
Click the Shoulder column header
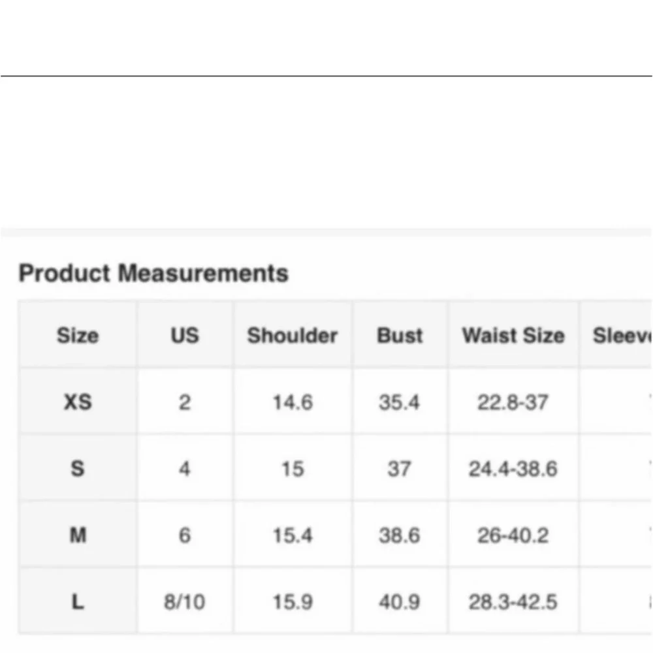[x=292, y=336]
